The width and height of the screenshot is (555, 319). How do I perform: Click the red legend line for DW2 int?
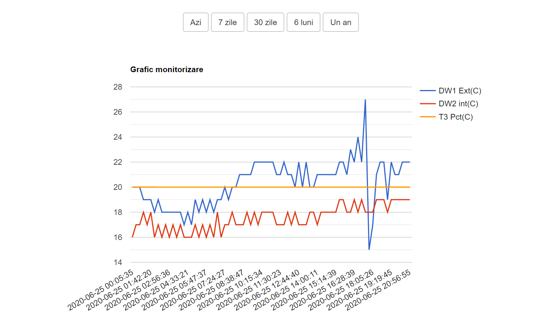[x=428, y=104]
